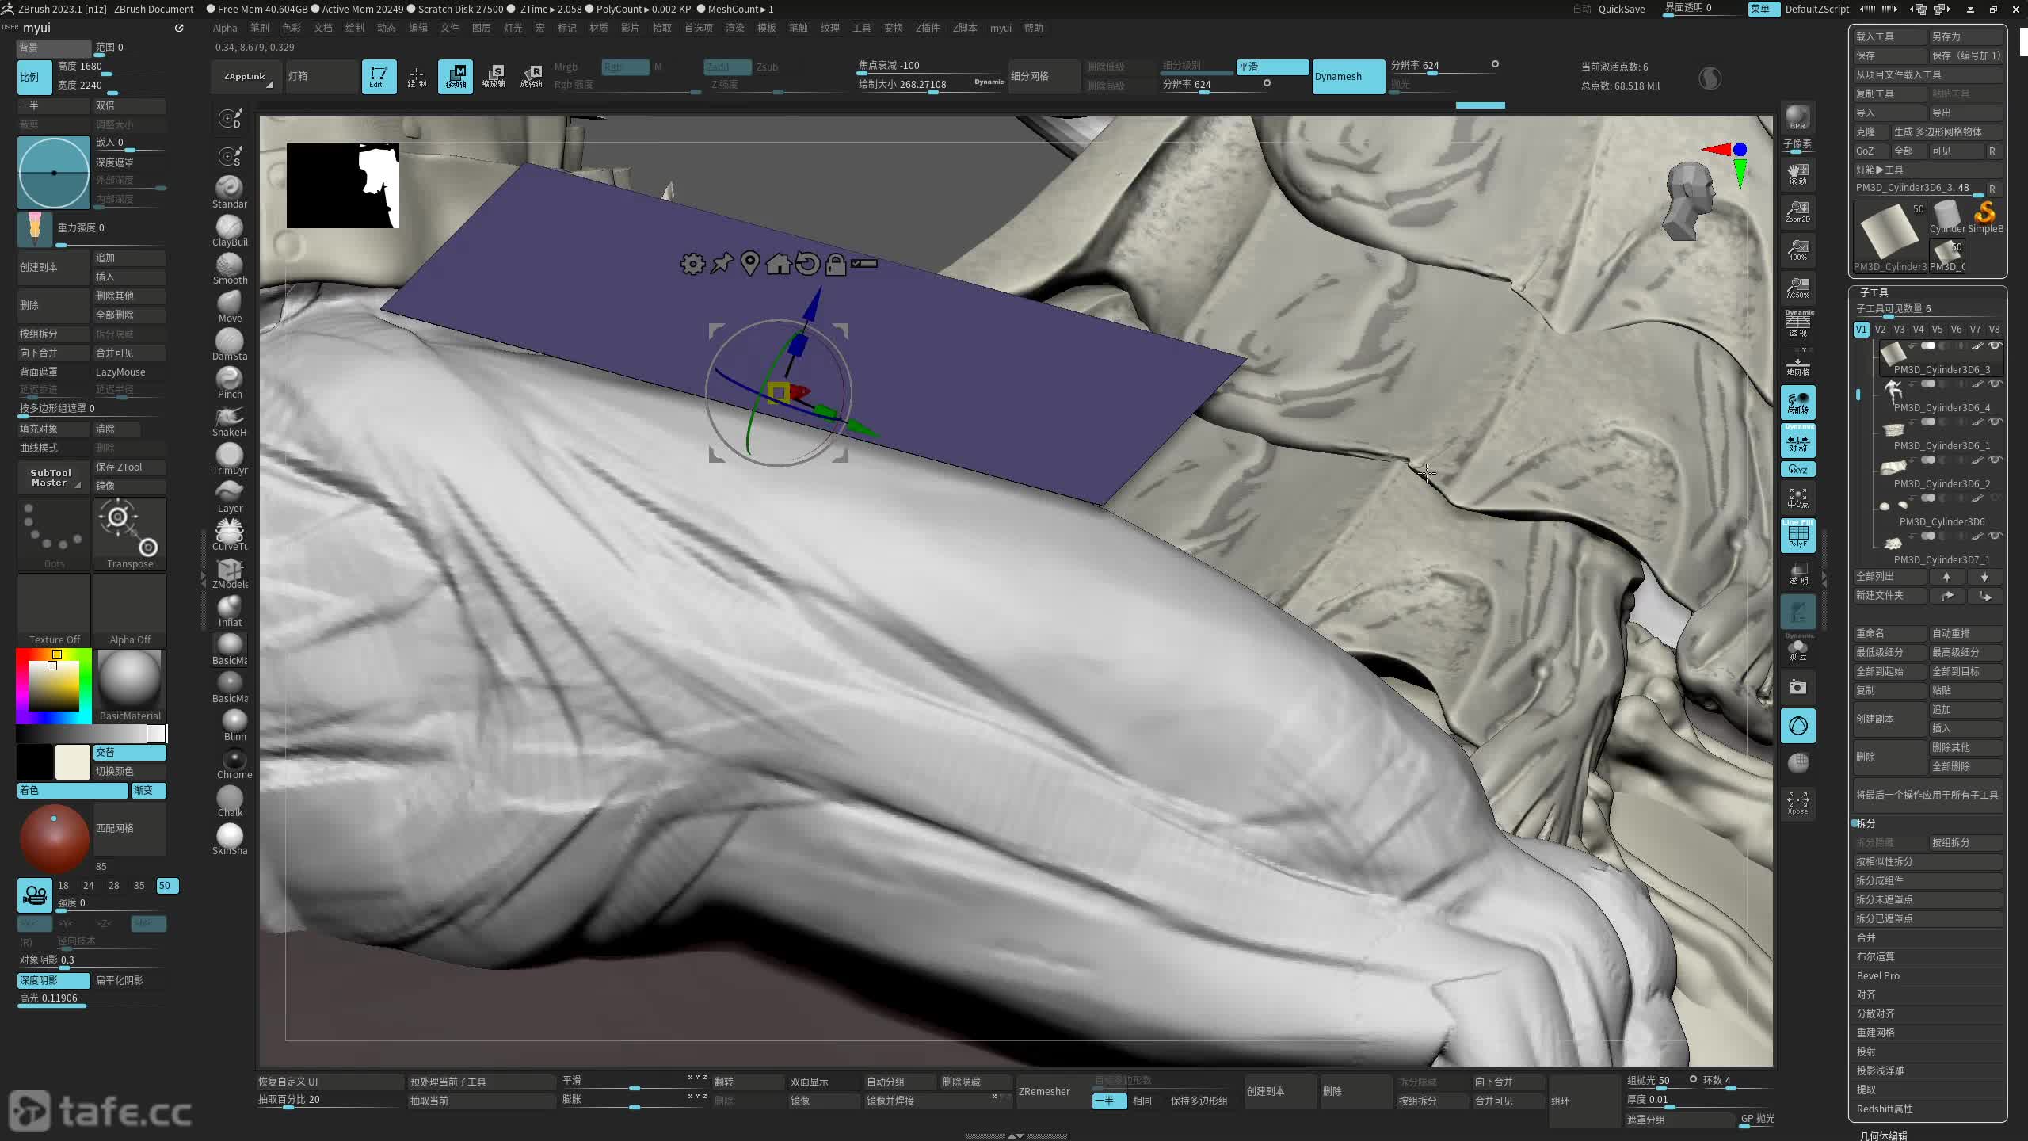Click the gizmo lock icon
The height and width of the screenshot is (1141, 2028).
835,264
